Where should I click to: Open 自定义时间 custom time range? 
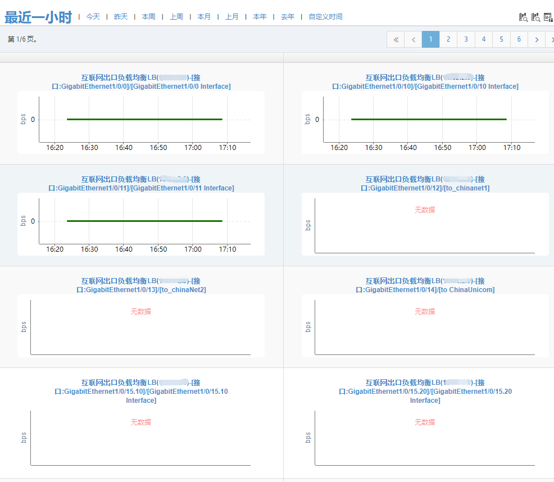325,17
